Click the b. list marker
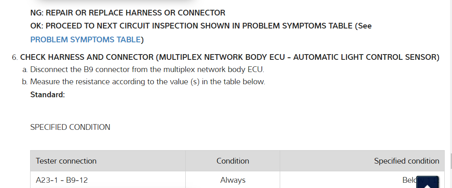452x188 pixels. click(25, 82)
